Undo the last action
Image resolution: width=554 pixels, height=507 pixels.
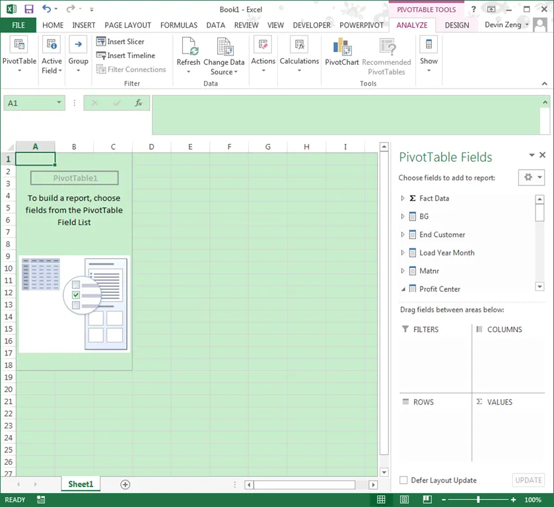click(47, 9)
